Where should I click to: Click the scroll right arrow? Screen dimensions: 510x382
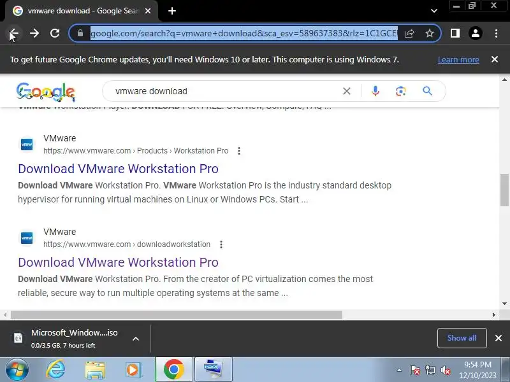point(493,315)
